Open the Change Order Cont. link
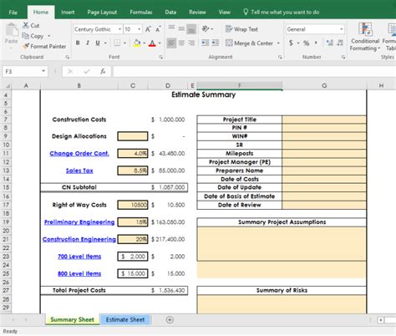Screen dimensions: 396x336 [x=79, y=153]
